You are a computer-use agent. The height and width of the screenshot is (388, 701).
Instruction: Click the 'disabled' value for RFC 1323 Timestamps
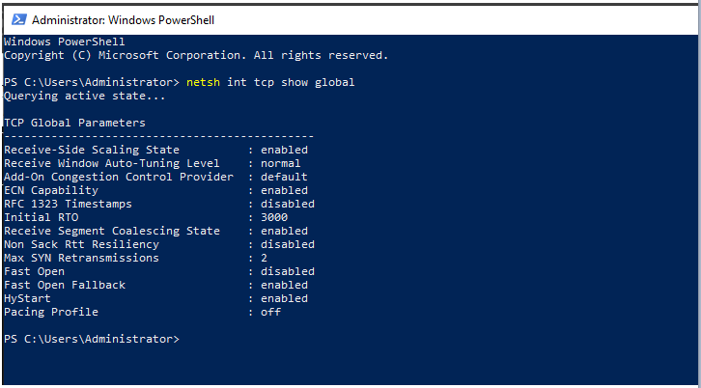[x=288, y=204]
